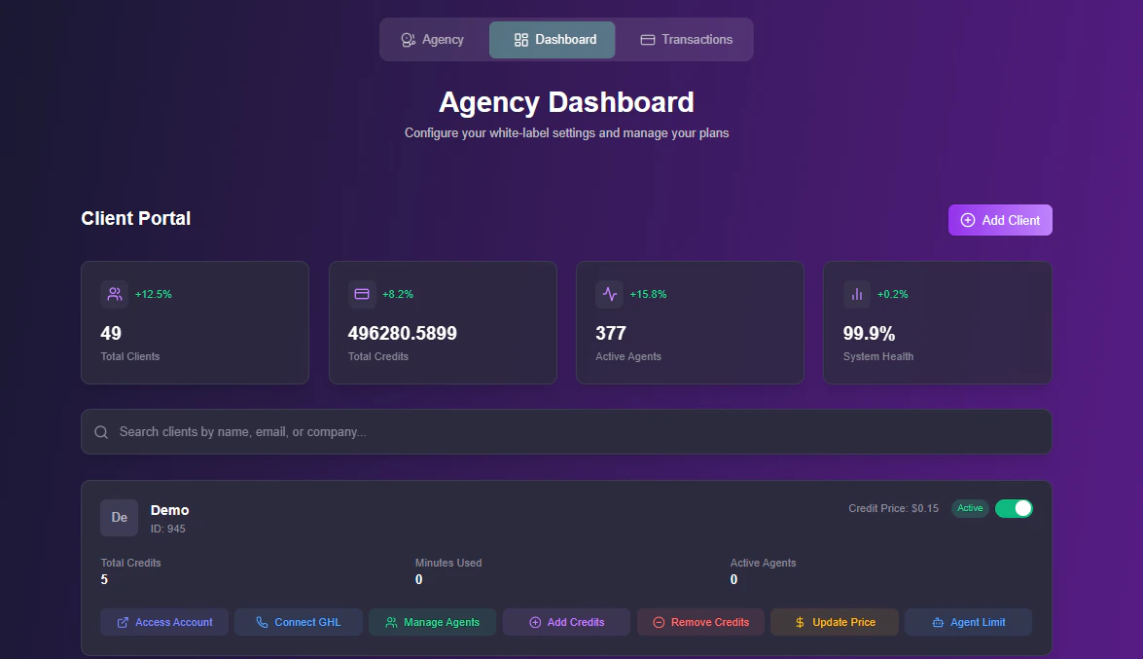The width and height of the screenshot is (1143, 659).
Task: Switch to the Agency tab
Action: (x=433, y=39)
